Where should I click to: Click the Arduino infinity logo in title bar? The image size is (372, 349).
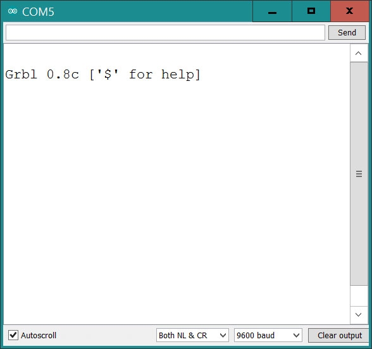coord(13,11)
